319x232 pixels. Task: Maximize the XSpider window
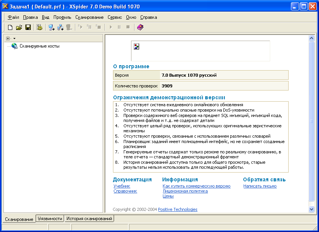coord(304,6)
